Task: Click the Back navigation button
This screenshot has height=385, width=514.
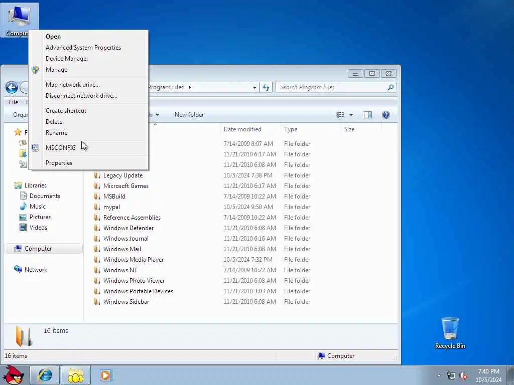Action: point(12,87)
